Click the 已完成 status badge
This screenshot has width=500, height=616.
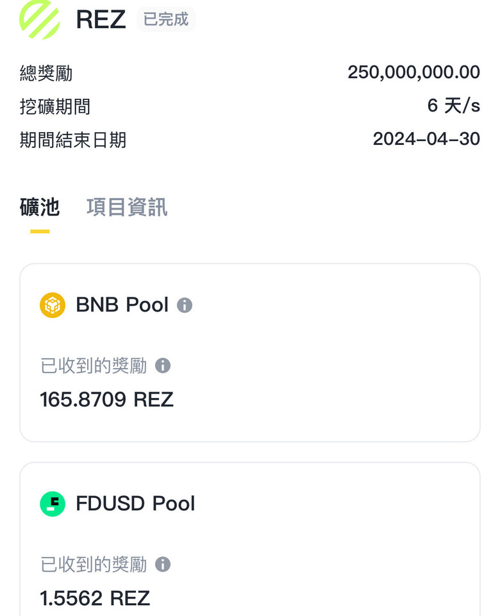[166, 19]
